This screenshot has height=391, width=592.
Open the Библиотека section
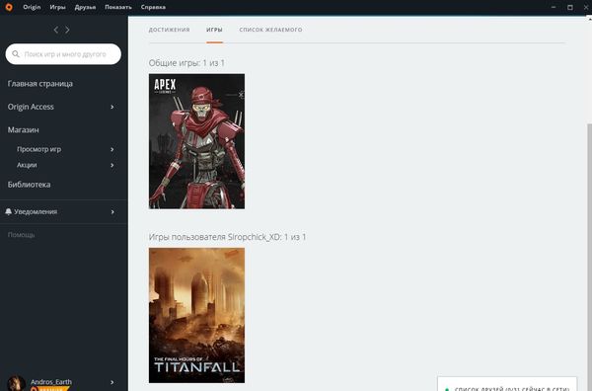tap(29, 185)
